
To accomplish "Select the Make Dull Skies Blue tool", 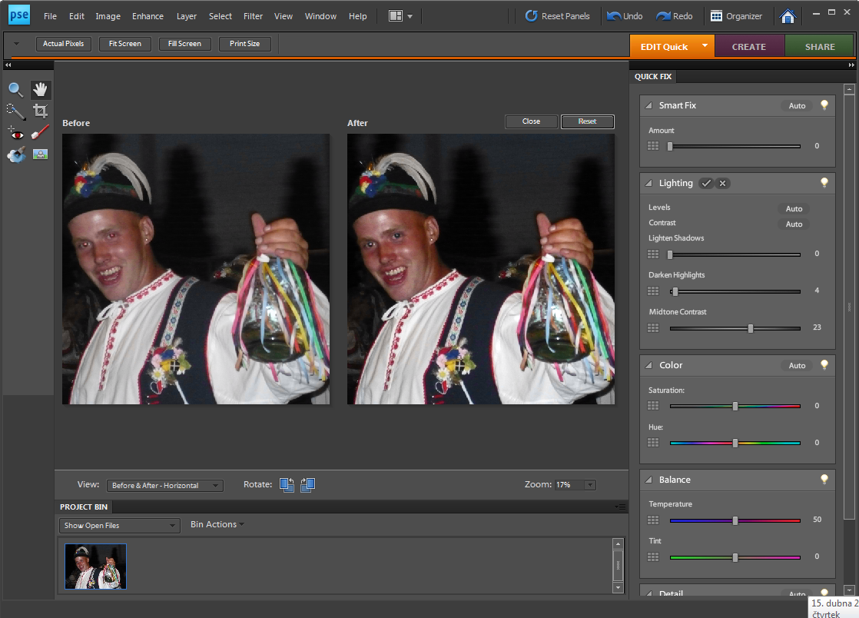I will coord(16,154).
